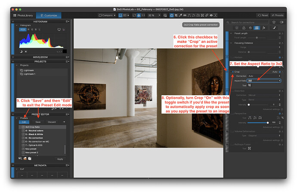Select side-by-side view mode icon
Image resolution: width=297 pixels, height=192 pixels.
(125, 15)
